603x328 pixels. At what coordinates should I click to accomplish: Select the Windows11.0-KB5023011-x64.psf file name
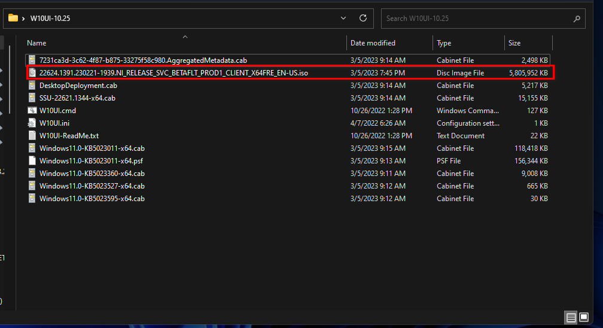91,161
